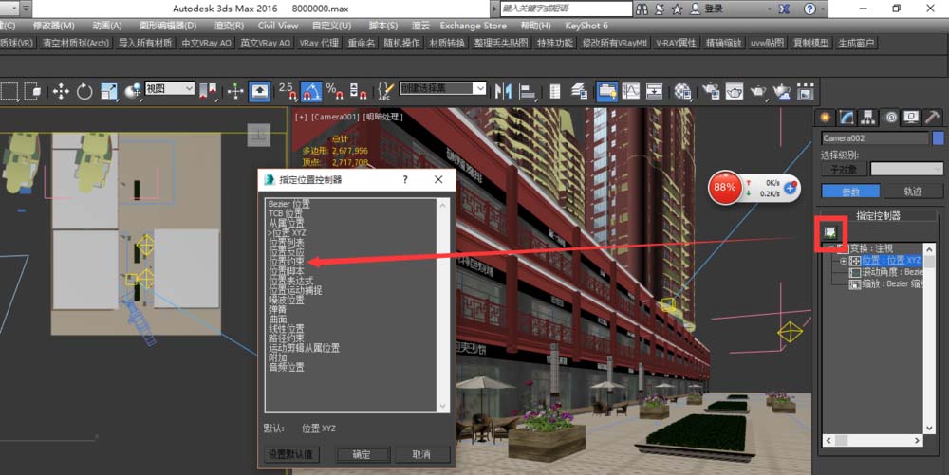Image resolution: width=949 pixels, height=475 pixels.
Task: Click the Trajectories button in Motion panel
Action: pos(913,192)
